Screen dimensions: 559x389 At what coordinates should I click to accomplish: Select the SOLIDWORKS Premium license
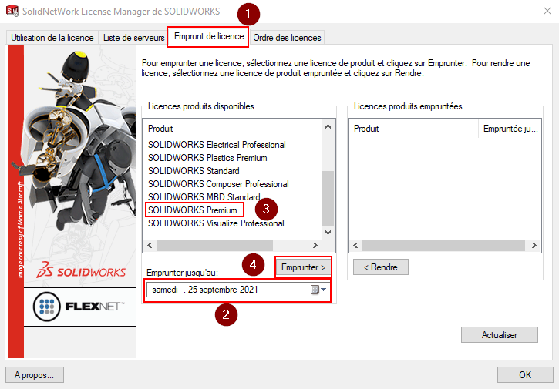tap(193, 210)
